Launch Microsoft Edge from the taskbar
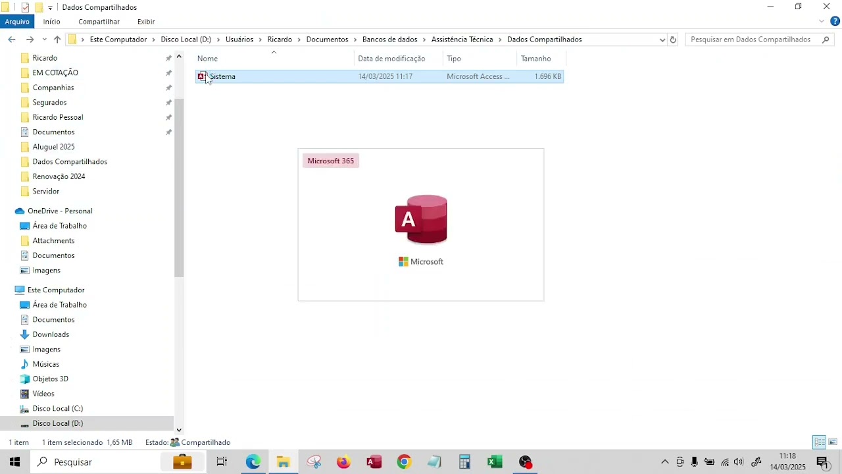The height and width of the screenshot is (474, 842). pyautogui.click(x=253, y=462)
